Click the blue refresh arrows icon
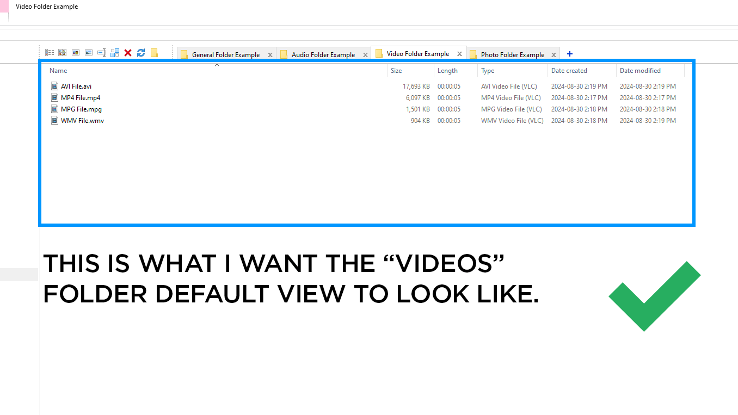The height and width of the screenshot is (415, 738). point(141,53)
